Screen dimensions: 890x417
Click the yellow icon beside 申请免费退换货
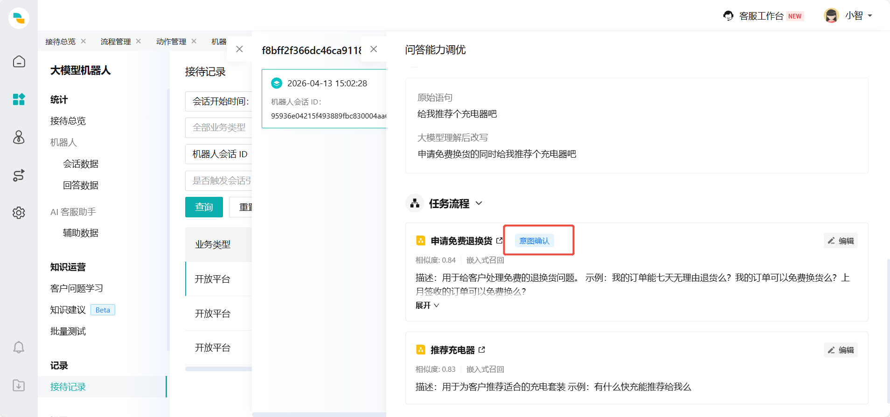tap(421, 241)
